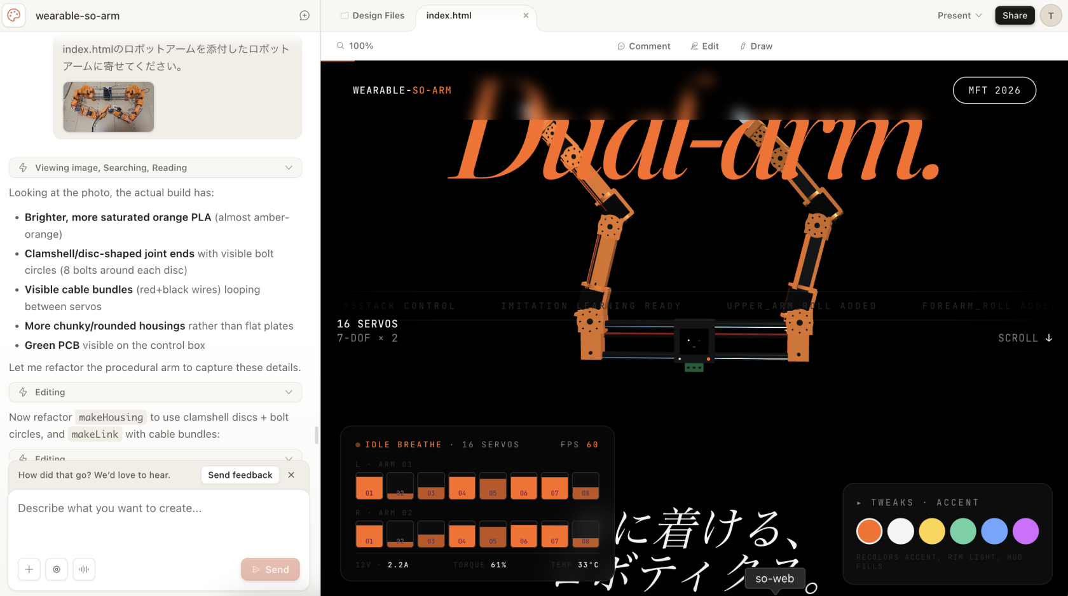
Task: Click 'Clamshell/disc-shaped joint ends' text
Action: pos(109,254)
